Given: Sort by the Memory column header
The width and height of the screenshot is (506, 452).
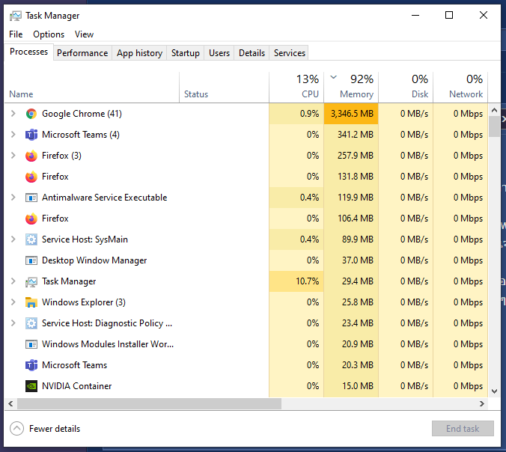Looking at the screenshot, I should [x=351, y=88].
